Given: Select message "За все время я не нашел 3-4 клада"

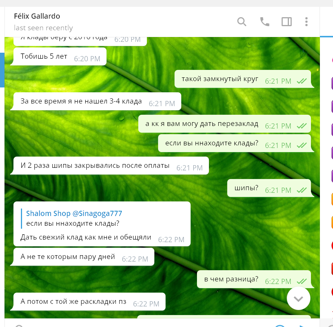Looking at the screenshot, I should (81, 101).
